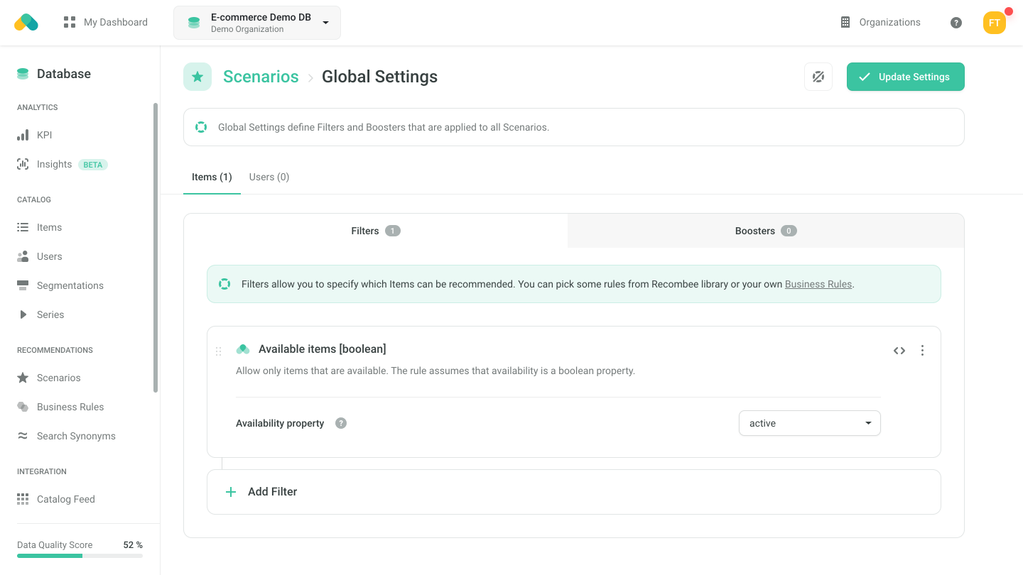
Task: Click Add Filter
Action: (x=272, y=491)
